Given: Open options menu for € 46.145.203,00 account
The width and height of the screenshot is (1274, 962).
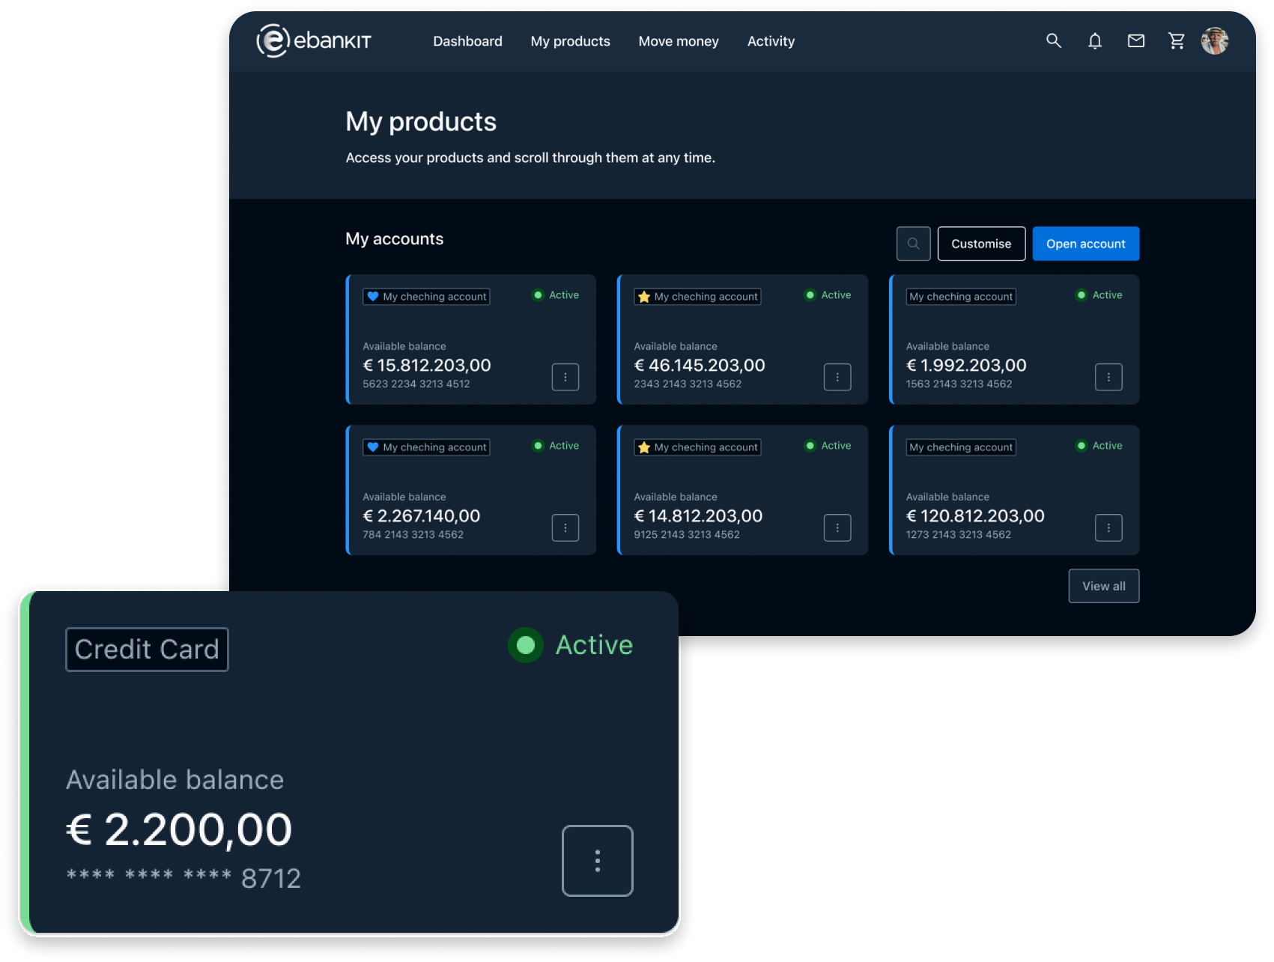Looking at the screenshot, I should [x=837, y=377].
